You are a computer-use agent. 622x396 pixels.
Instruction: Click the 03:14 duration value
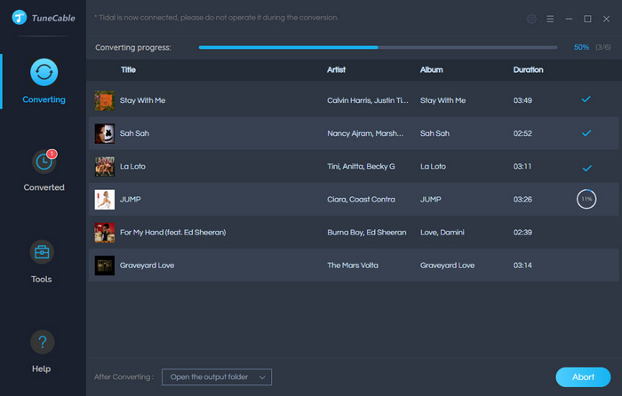522,265
